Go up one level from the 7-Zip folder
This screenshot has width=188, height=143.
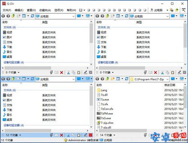pyautogui.click(x=108, y=79)
